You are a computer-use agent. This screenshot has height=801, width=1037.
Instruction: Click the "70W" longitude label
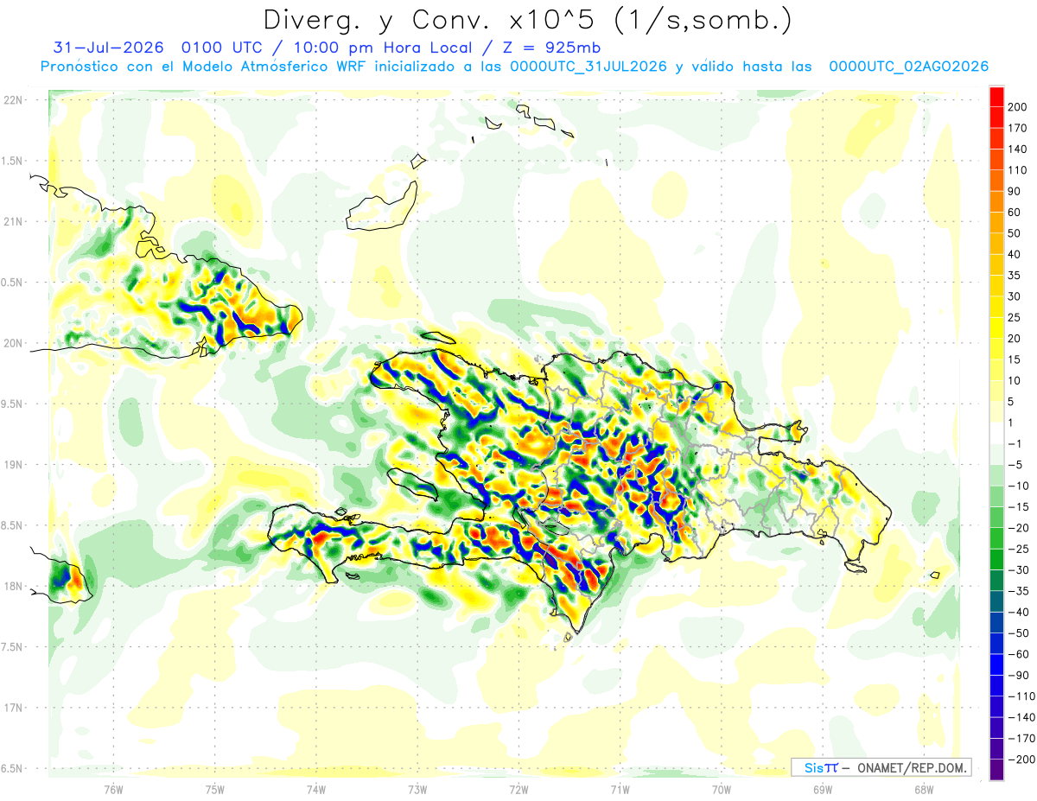721,789
